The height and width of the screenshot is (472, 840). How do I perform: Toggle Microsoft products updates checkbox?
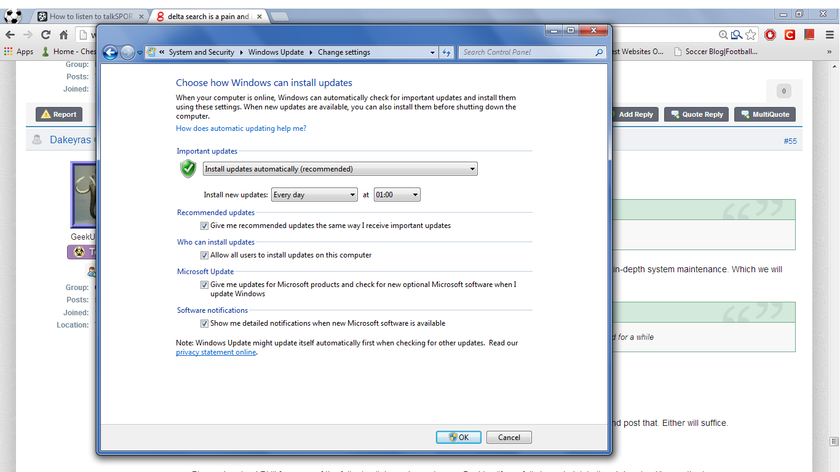[204, 285]
